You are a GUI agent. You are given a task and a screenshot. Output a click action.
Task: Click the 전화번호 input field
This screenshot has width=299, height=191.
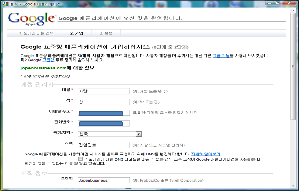click(x=104, y=123)
